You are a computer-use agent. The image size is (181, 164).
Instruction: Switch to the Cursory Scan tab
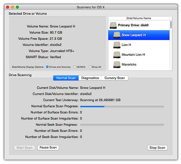115,78
